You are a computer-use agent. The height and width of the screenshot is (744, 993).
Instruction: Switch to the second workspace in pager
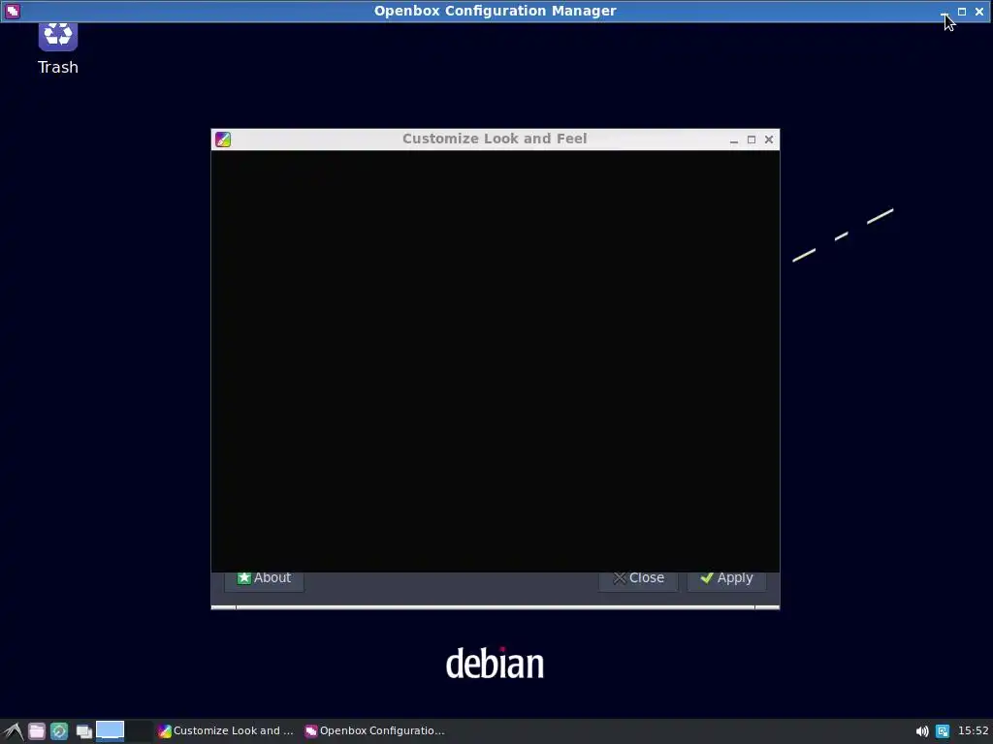[139, 730]
